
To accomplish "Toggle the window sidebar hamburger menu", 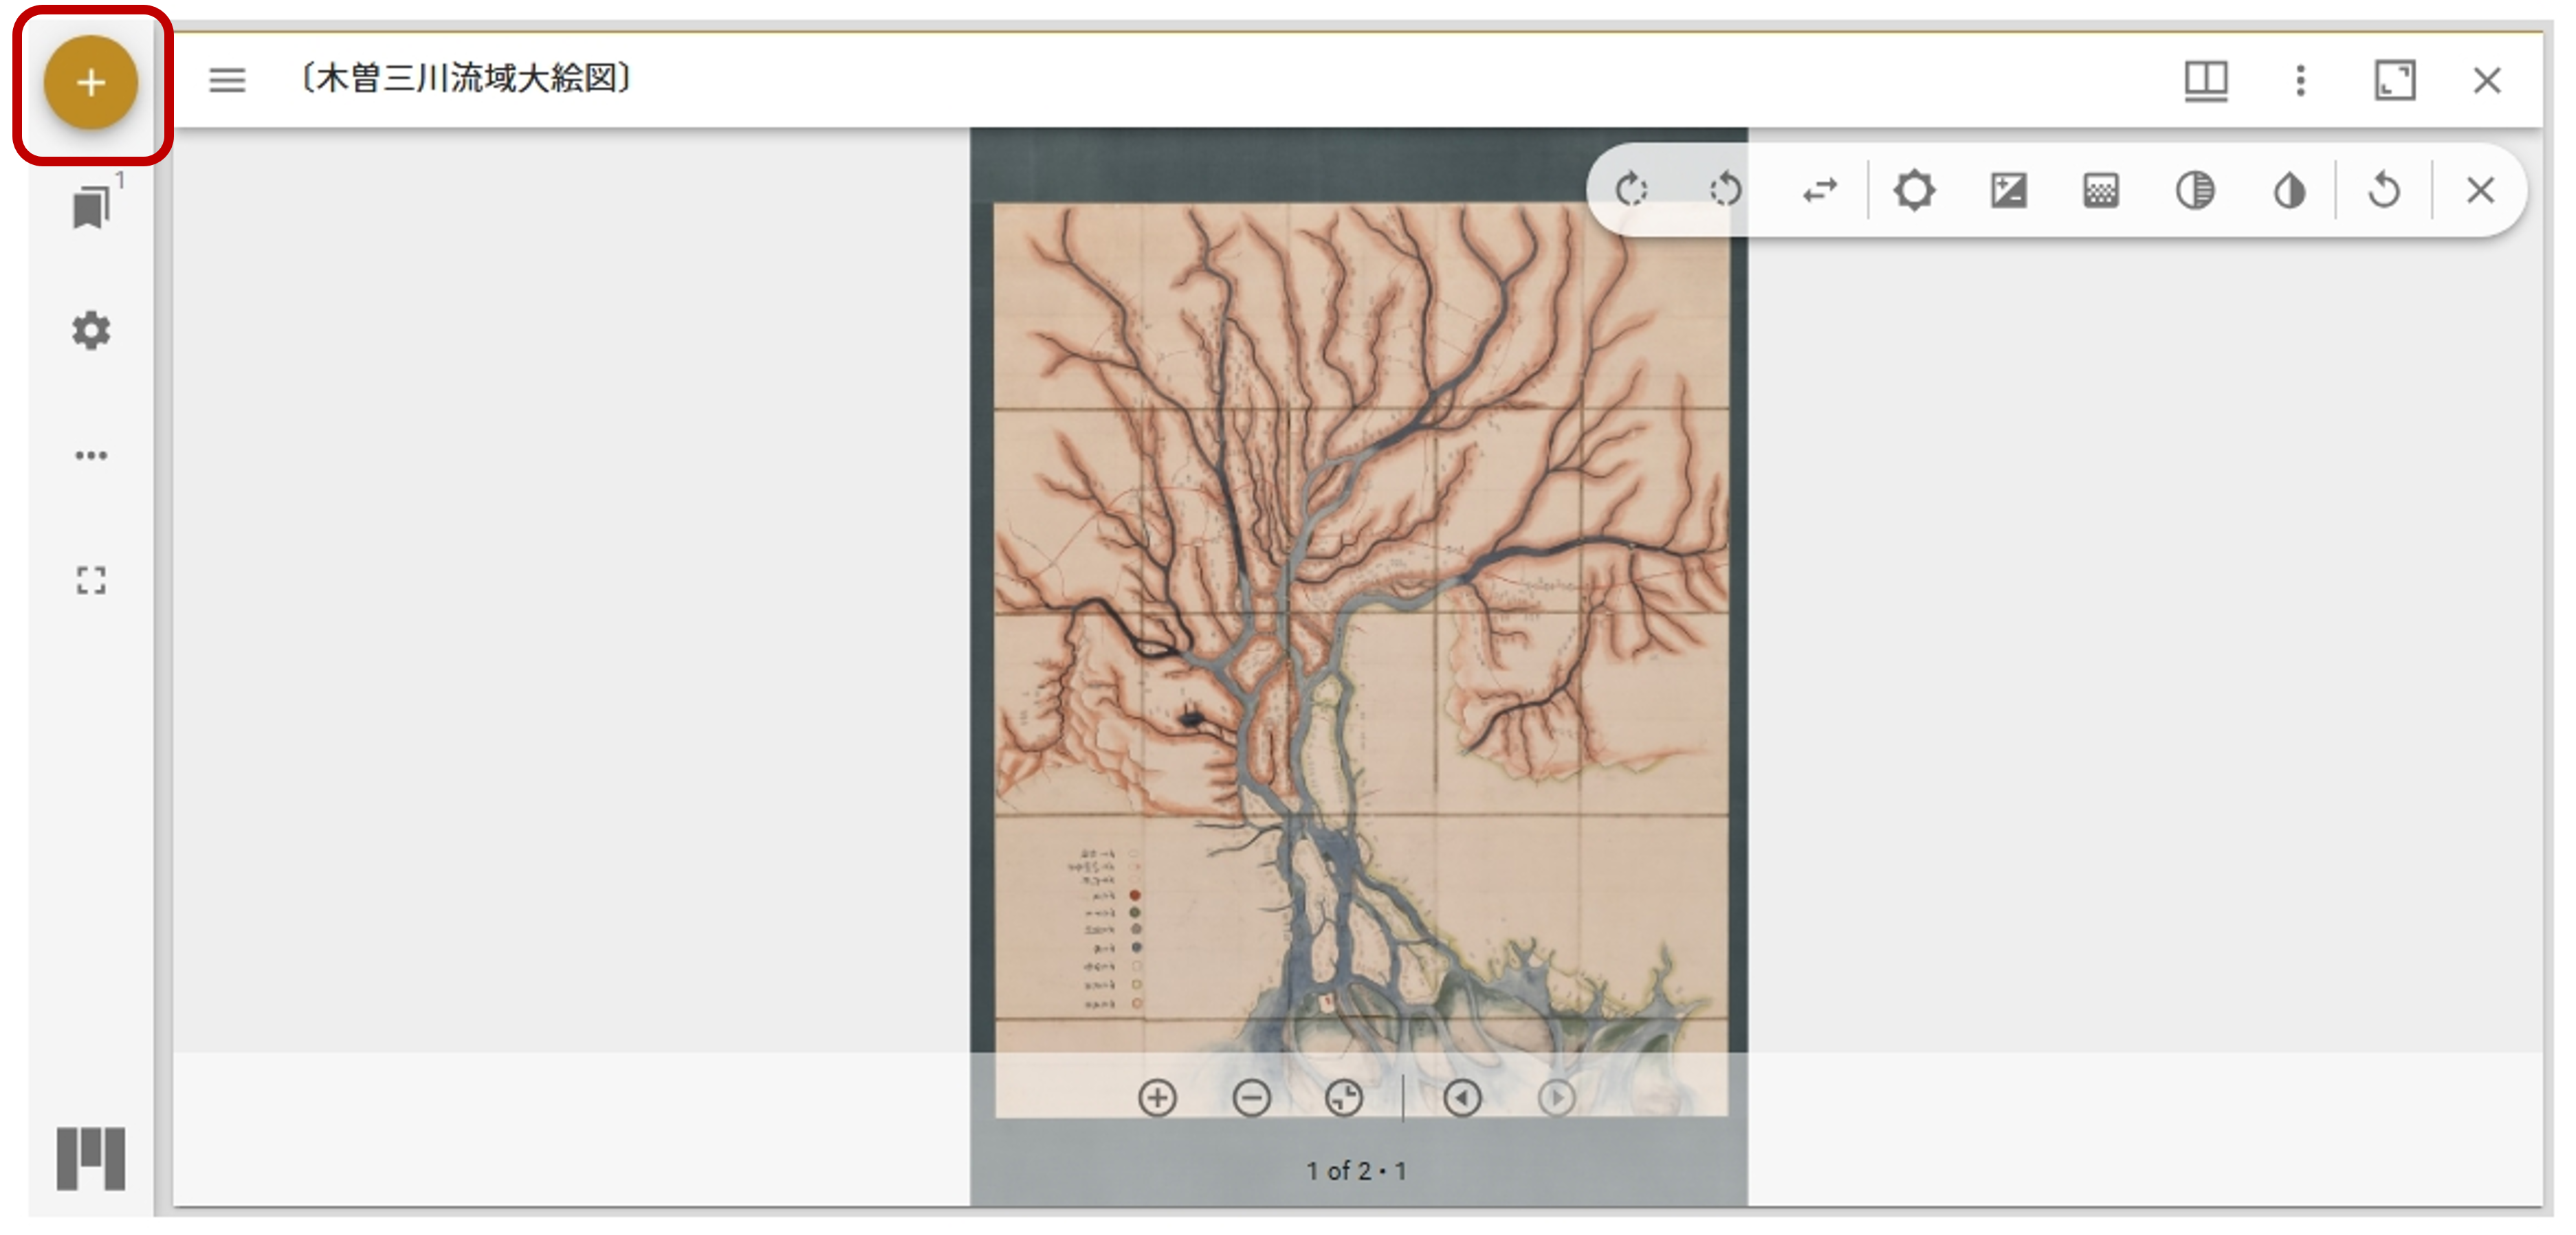I will click(x=227, y=80).
